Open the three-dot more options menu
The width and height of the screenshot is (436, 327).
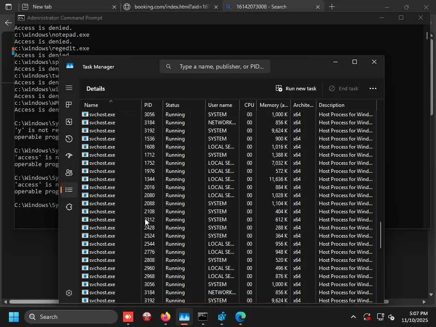pyautogui.click(x=373, y=89)
